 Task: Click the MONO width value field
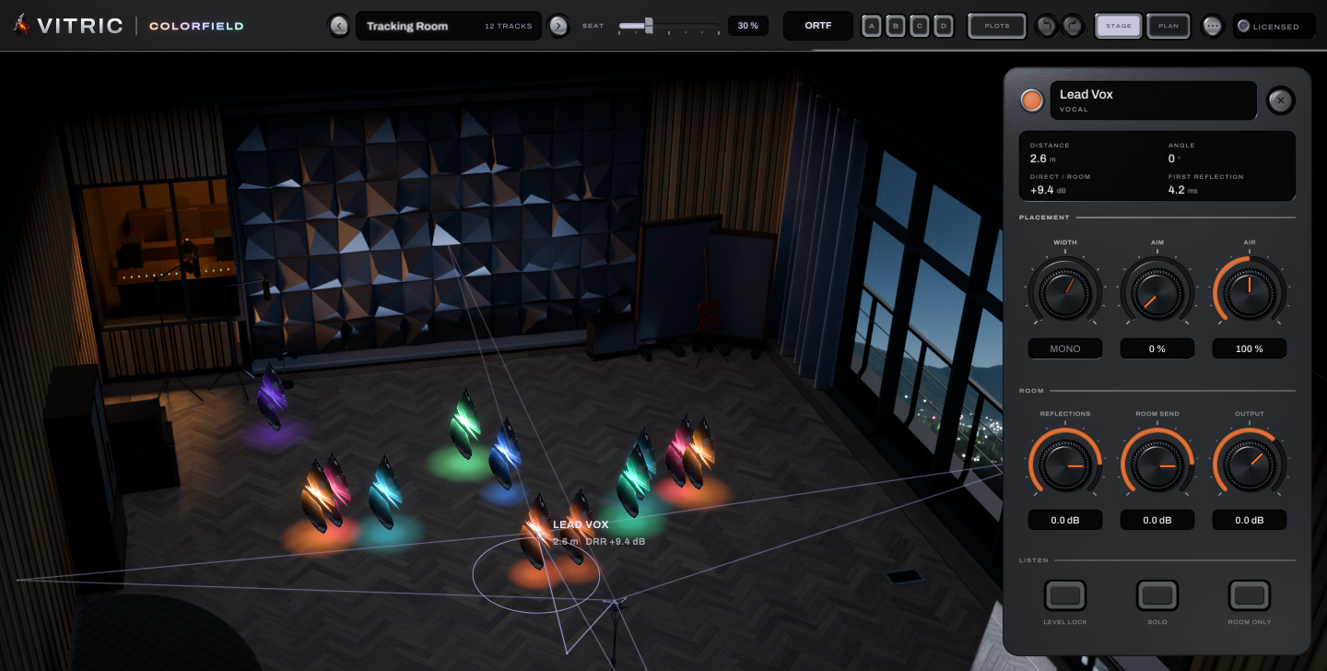click(x=1065, y=349)
